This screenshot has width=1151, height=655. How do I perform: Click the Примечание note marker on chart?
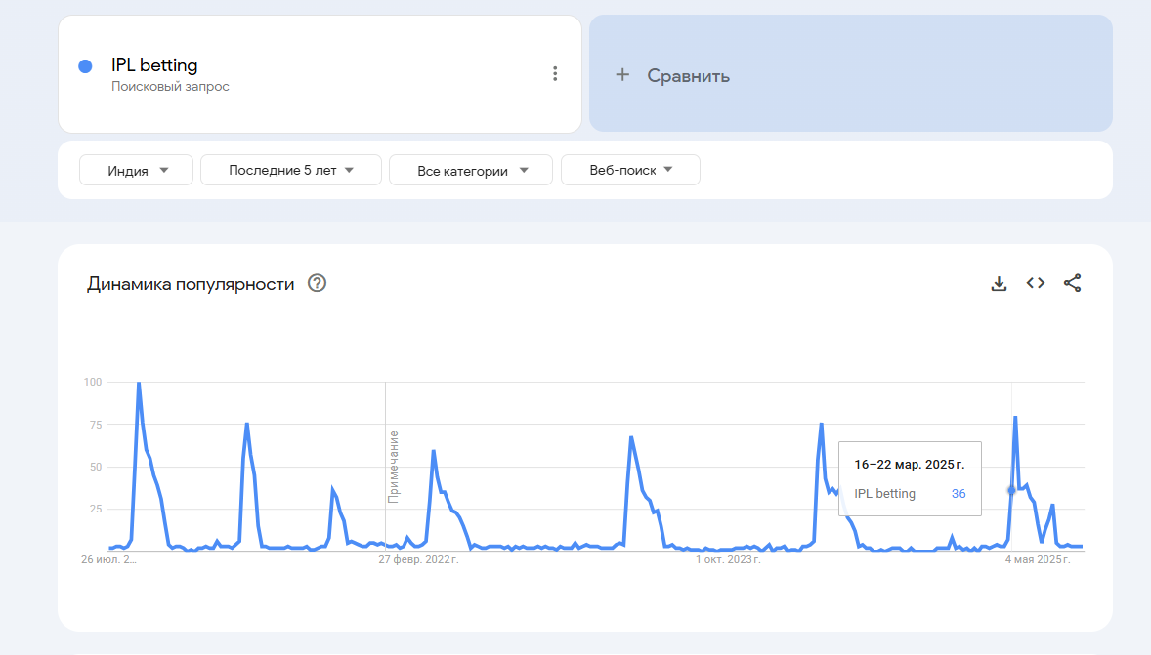click(394, 468)
